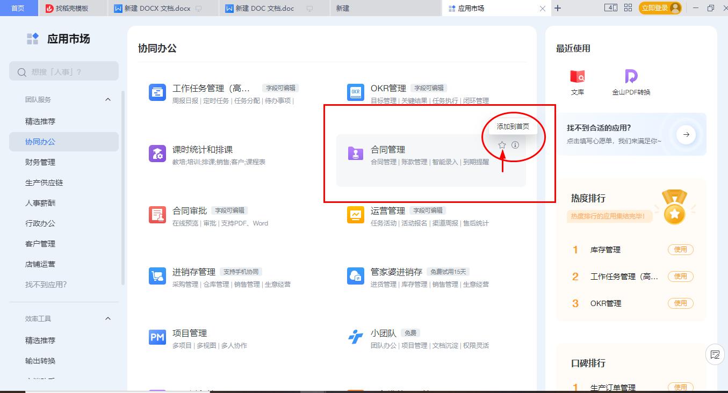
Task: Collapse the 效率工具 section
Action: point(107,317)
